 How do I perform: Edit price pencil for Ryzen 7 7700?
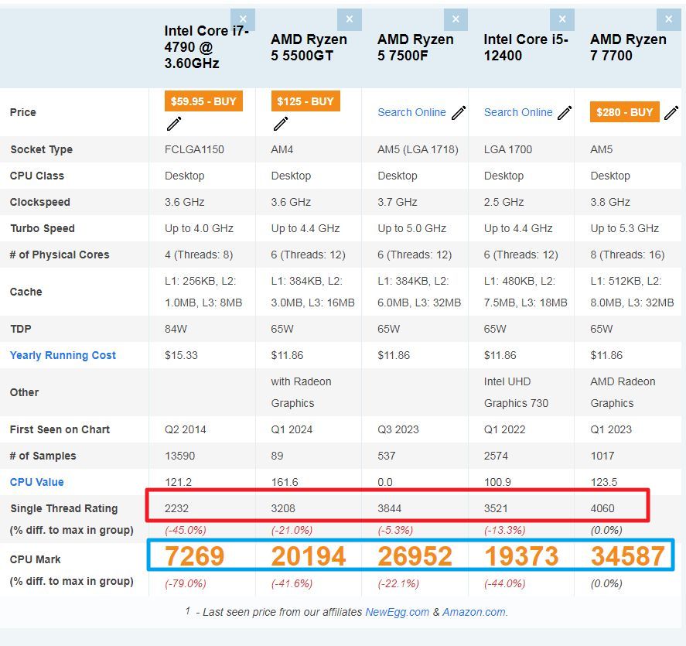(671, 112)
